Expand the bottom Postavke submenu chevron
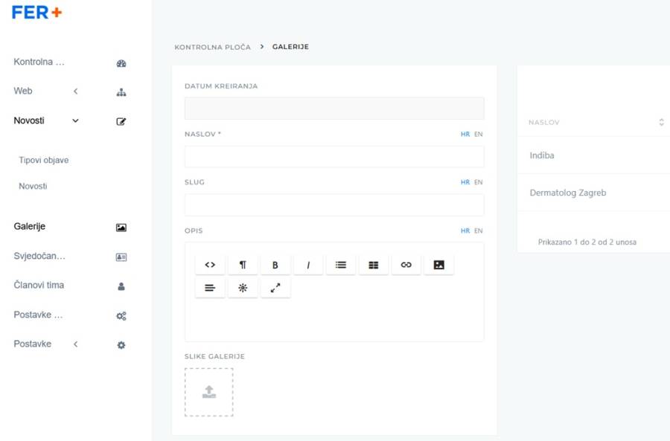 point(76,344)
